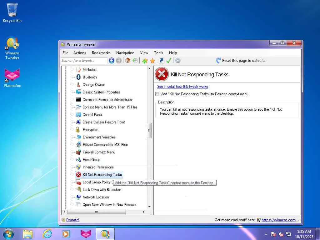Click the tree vertical scrollbar up arrow
The width and height of the screenshot is (320, 240).
149,69
